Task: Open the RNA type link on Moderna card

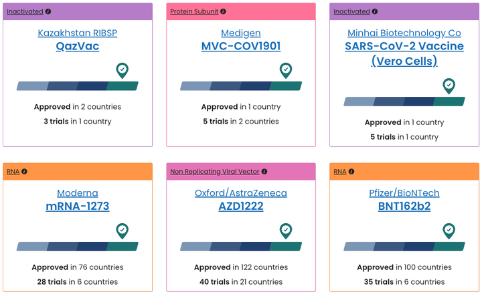Action: 13,172
